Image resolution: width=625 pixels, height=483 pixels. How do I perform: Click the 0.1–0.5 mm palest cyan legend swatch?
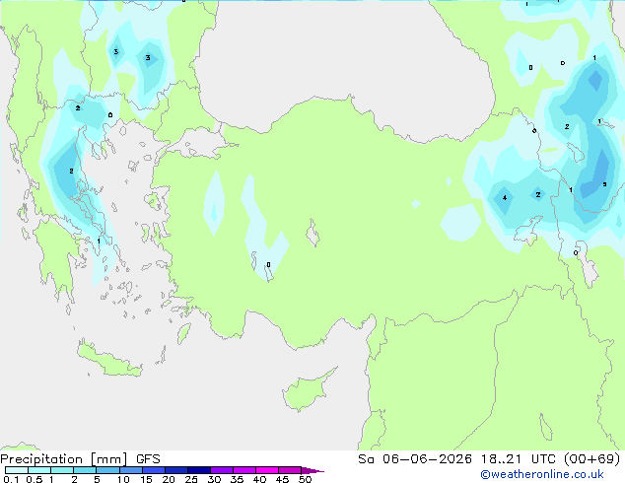[17, 470]
